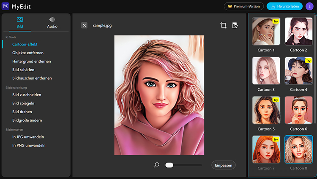Select the Bild tab

pyautogui.click(x=20, y=22)
